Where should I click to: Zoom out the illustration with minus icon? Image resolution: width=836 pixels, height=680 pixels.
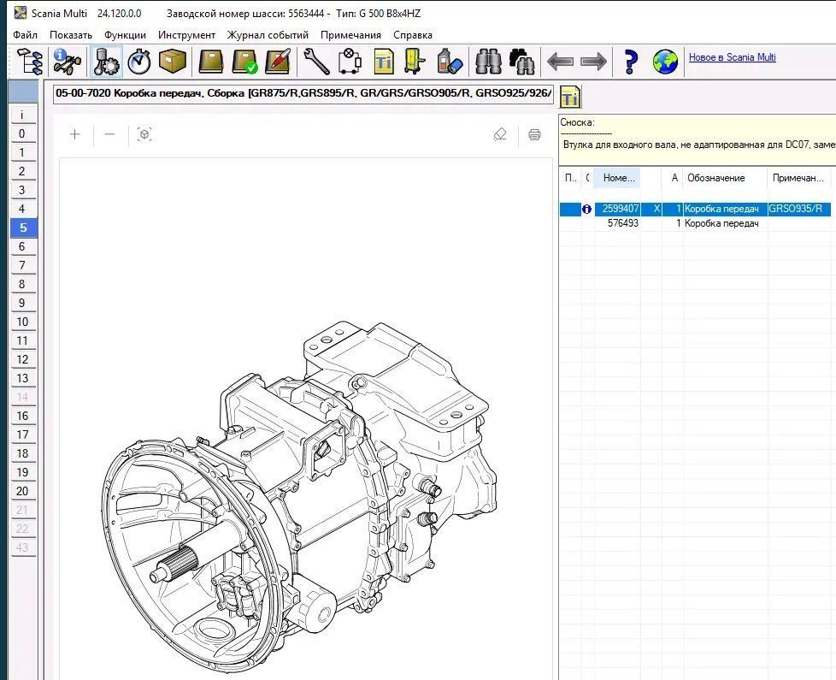pyautogui.click(x=109, y=134)
